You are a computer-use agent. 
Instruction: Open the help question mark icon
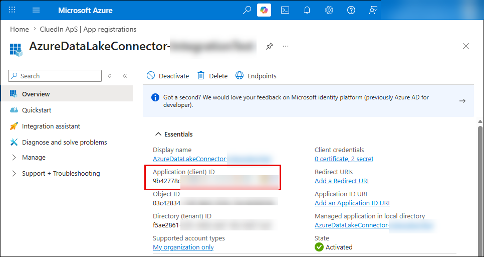[351, 10]
